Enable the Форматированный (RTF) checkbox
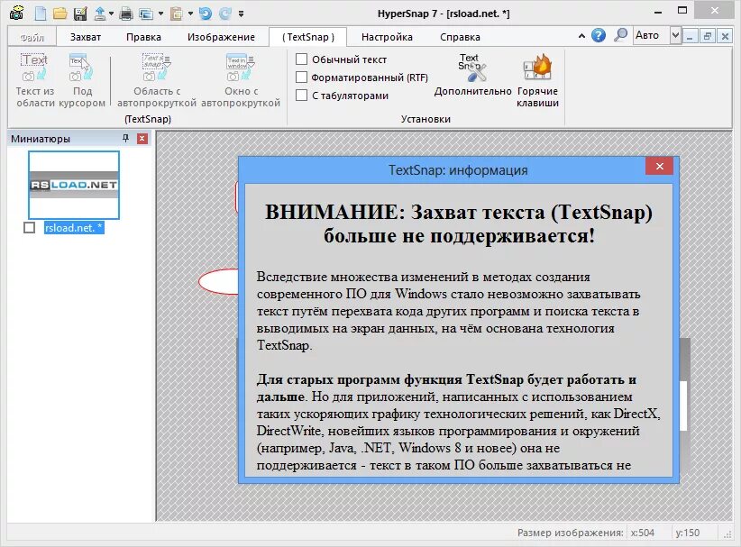The width and height of the screenshot is (741, 547). pos(301,77)
